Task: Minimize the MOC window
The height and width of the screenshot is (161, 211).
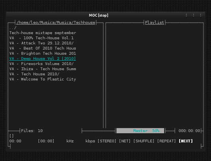Action: (186, 15)
